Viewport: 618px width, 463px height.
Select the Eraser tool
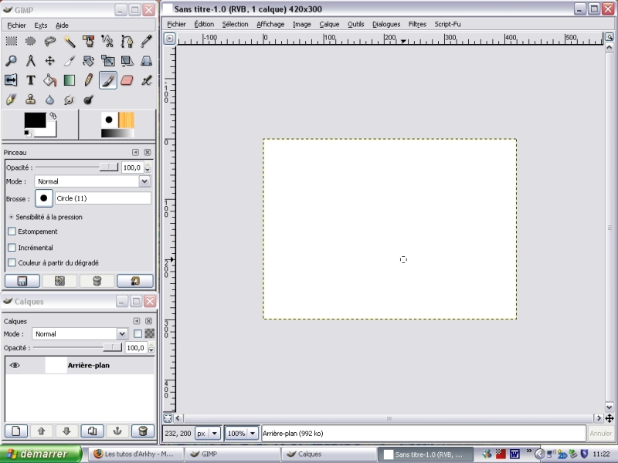tap(127, 80)
